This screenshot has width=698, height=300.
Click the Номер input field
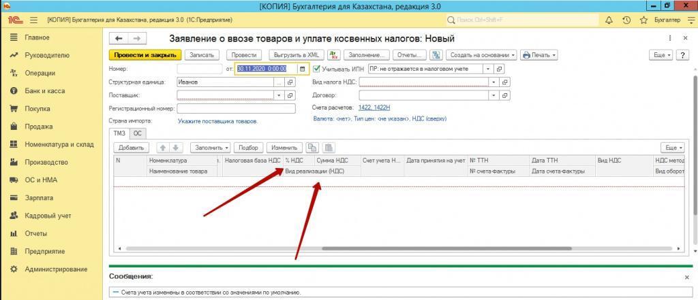pos(200,69)
